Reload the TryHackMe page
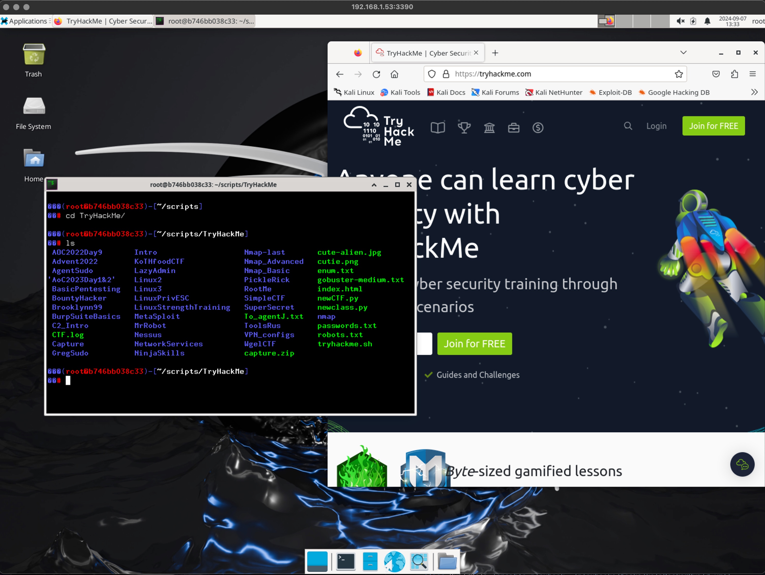765x575 pixels. click(x=376, y=74)
